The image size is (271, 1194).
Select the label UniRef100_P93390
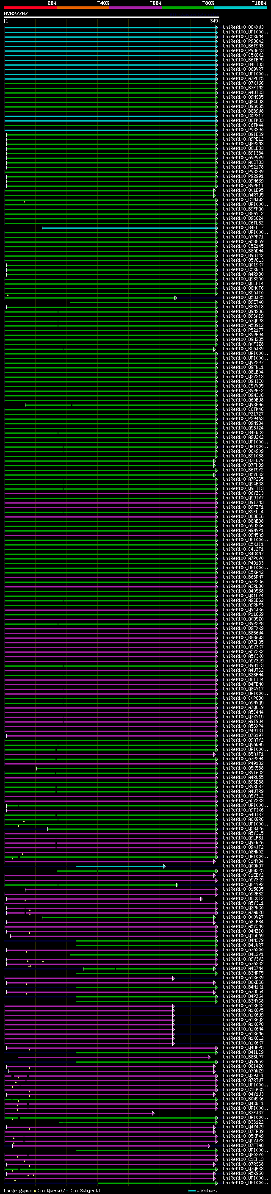(x=243, y=130)
